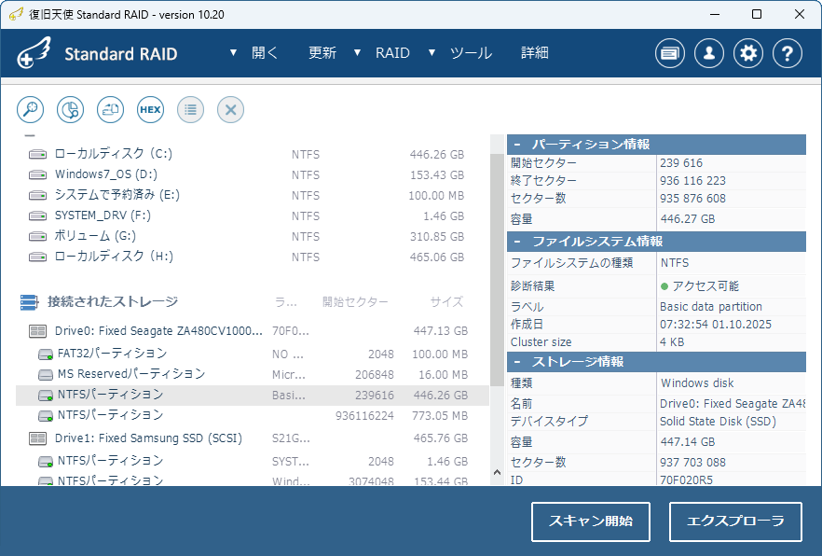Click drive icon of ボリューム (G:)
822x556 pixels.
point(37,236)
